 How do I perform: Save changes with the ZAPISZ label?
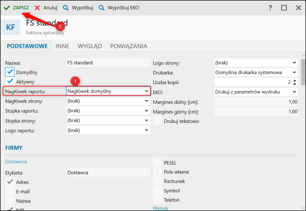pyautogui.click(x=21, y=8)
